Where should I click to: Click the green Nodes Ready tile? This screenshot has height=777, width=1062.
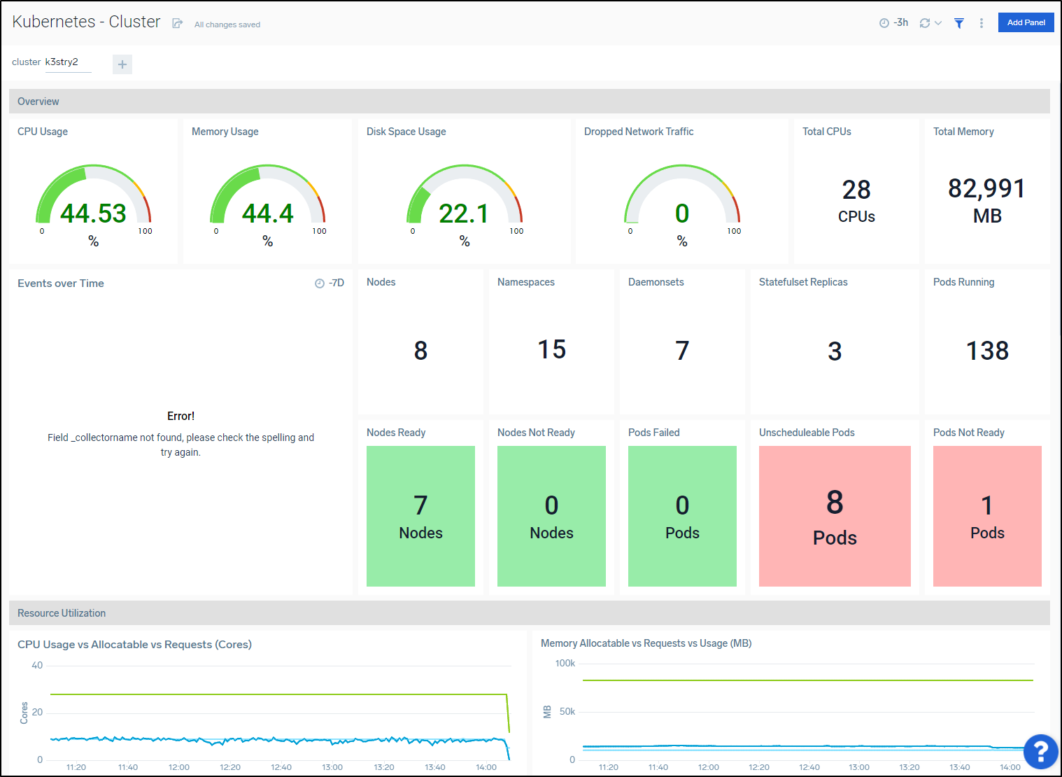tap(420, 516)
